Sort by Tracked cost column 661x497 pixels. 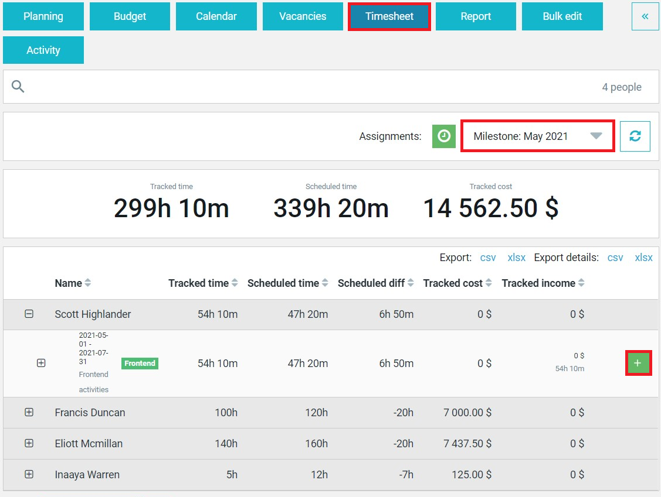pyautogui.click(x=457, y=283)
